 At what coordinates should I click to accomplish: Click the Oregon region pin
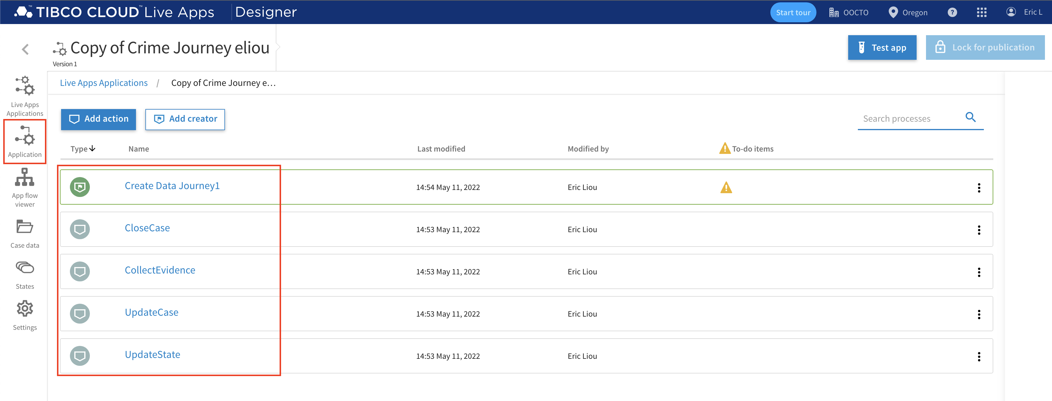pyautogui.click(x=893, y=12)
